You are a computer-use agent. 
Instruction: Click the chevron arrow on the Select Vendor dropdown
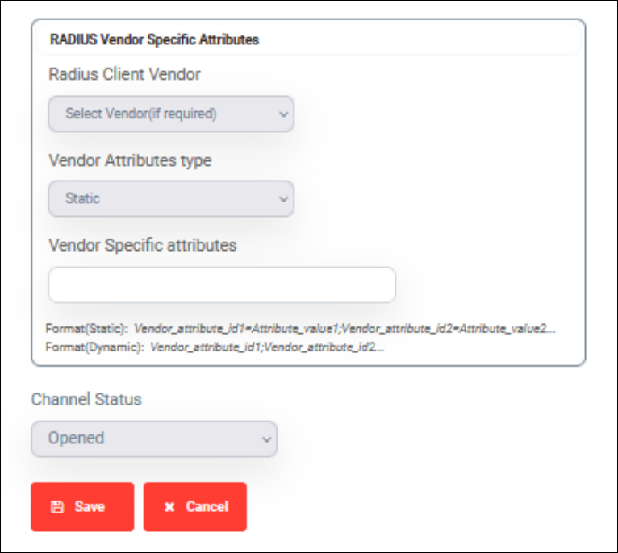pos(283,114)
